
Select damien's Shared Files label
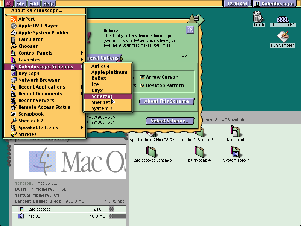tap(200, 140)
